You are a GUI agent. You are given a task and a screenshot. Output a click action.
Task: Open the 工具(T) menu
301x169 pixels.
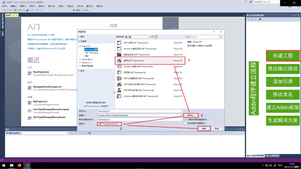61,6
